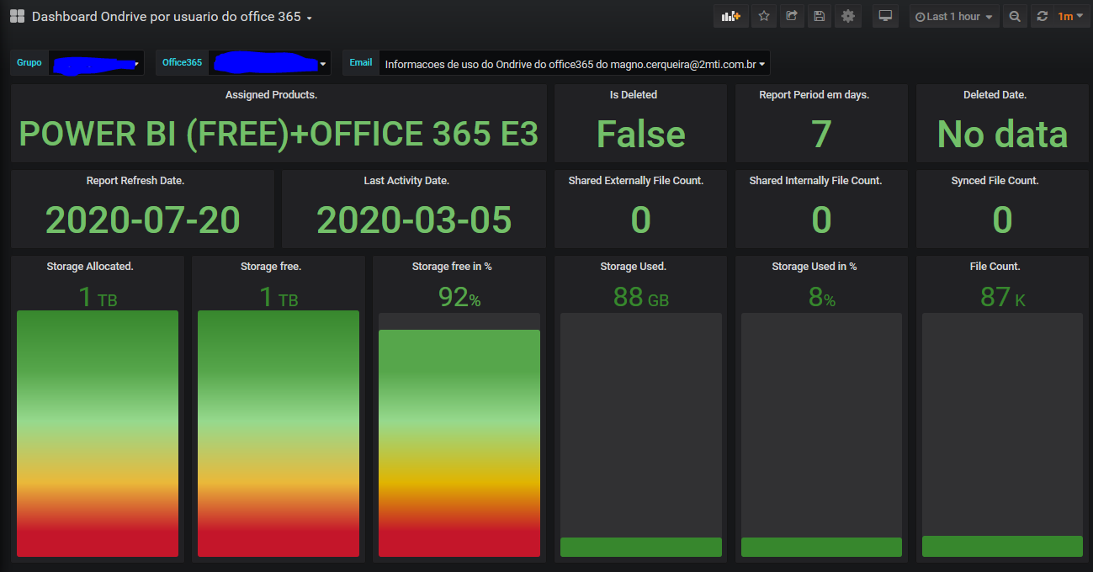Open the Email variable dropdown
1093x572 pixels.
tap(574, 63)
